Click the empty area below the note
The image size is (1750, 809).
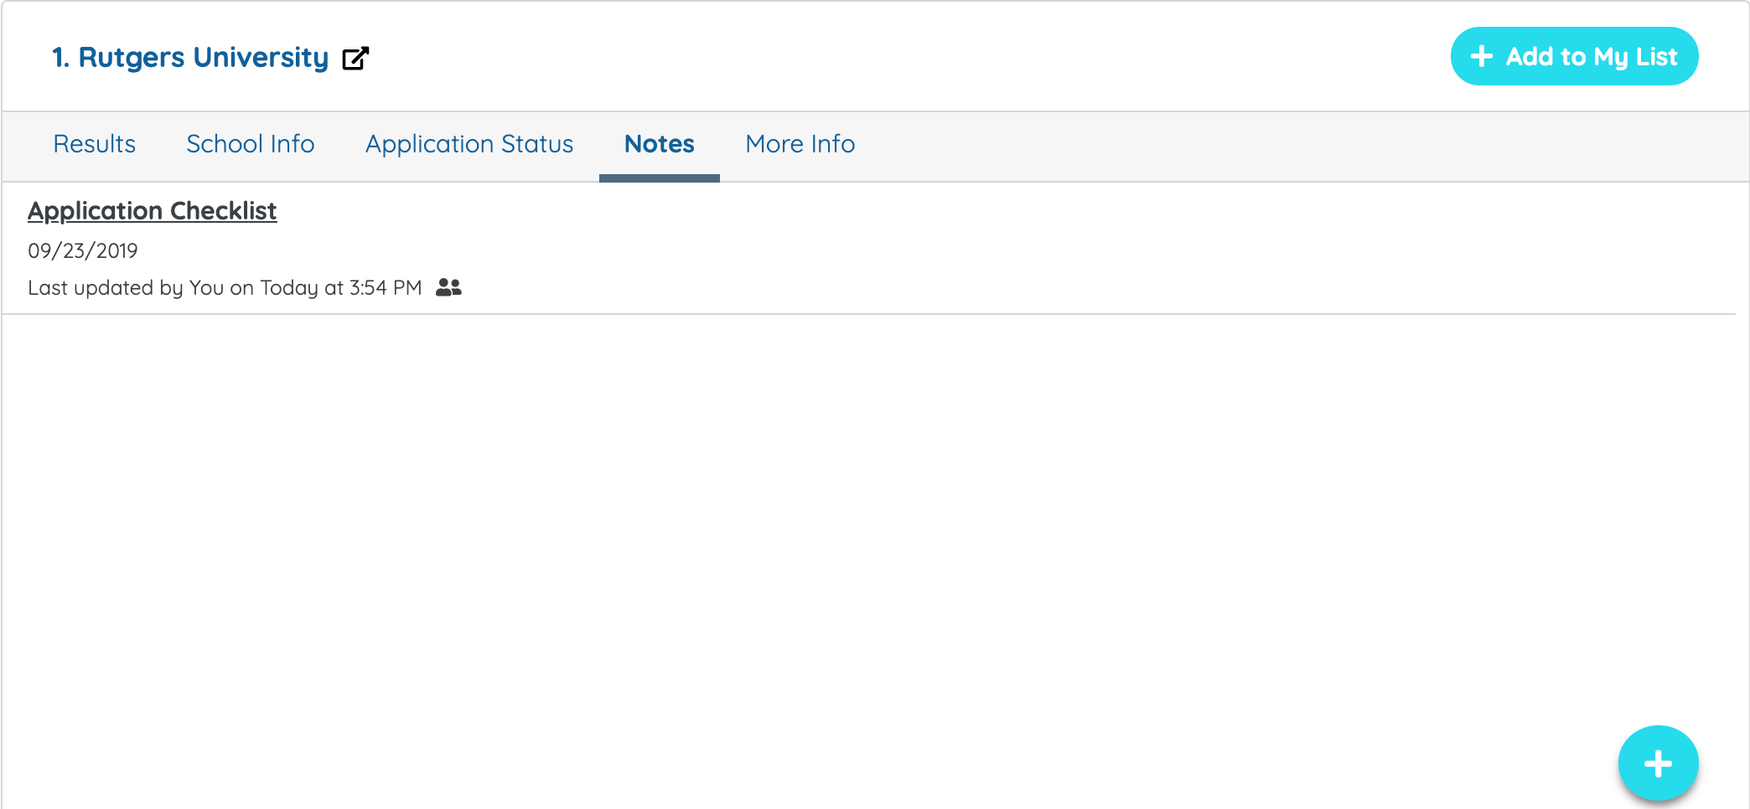838,519
